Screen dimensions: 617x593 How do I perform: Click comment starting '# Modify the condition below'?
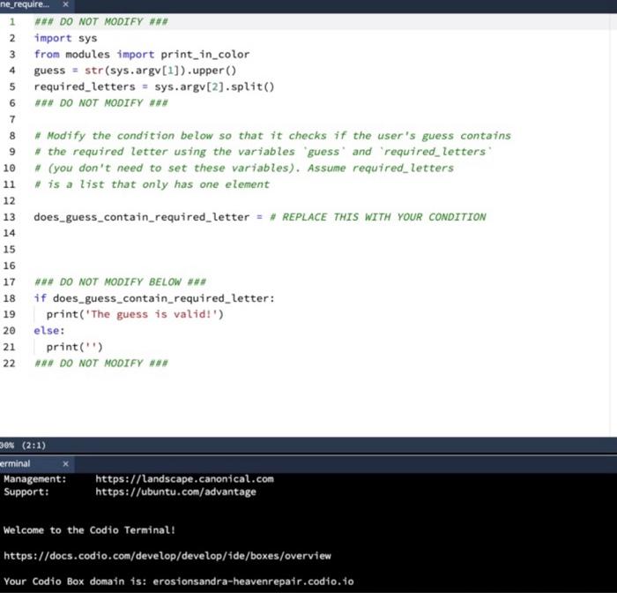tap(272, 136)
